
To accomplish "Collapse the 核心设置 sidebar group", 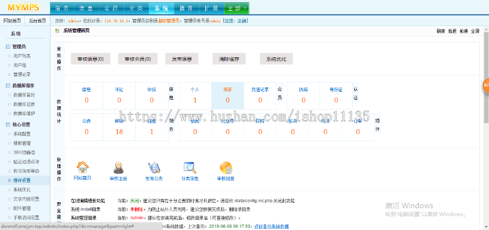I will (8, 124).
